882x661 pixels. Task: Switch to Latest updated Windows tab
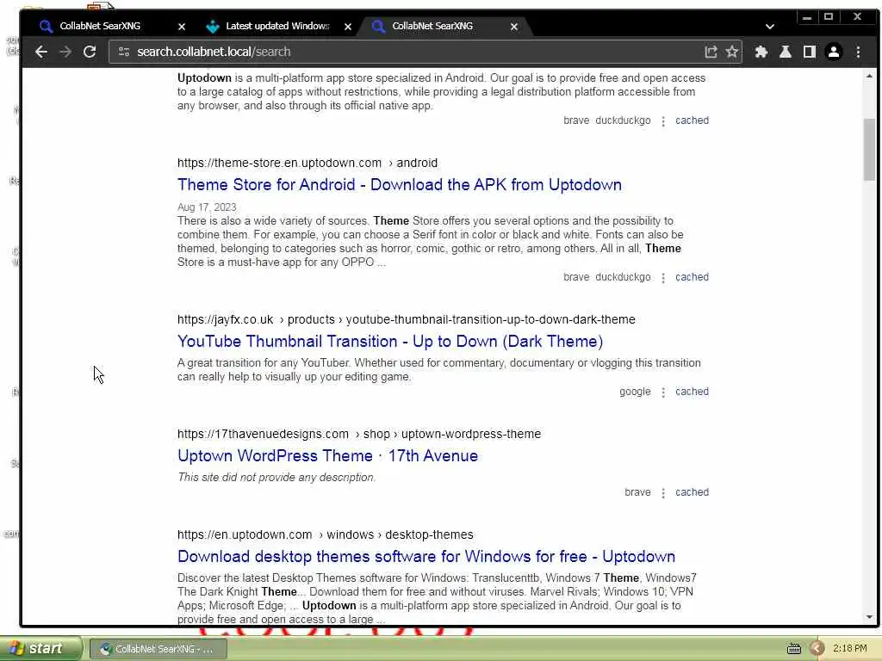coord(276,26)
